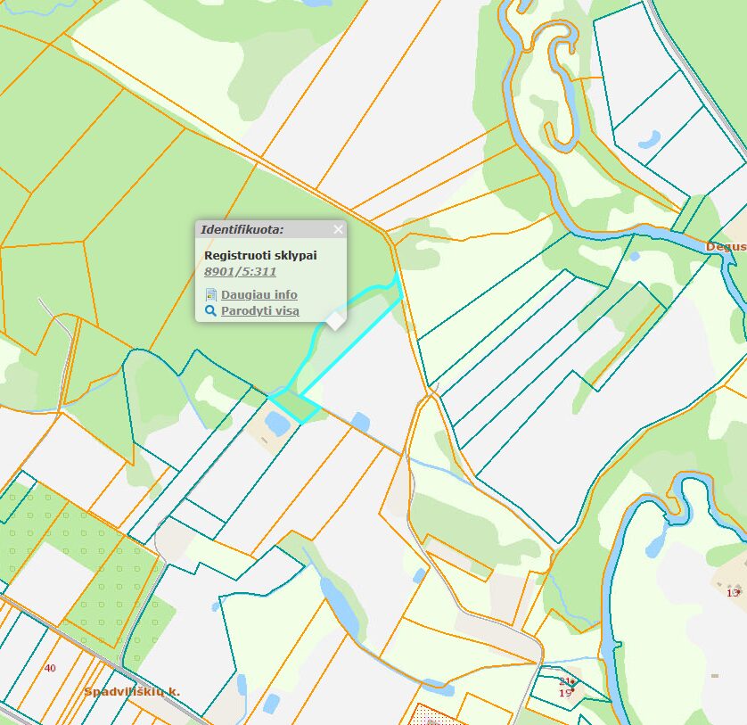Click the document icon beside Daugiau info
Image resolution: width=747 pixels, height=725 pixels.
tap(210, 292)
